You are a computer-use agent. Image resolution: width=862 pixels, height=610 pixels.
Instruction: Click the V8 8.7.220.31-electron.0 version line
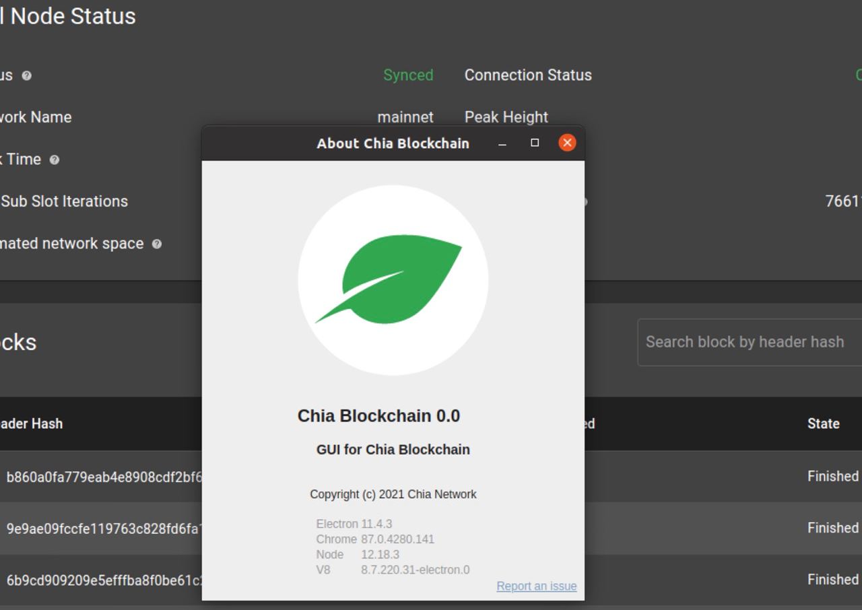point(393,570)
